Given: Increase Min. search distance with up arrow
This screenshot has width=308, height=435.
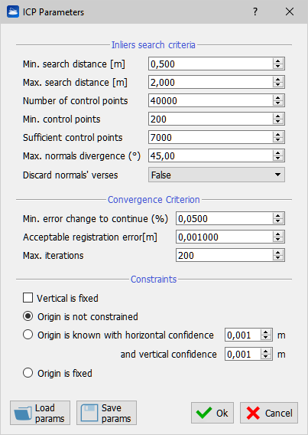Looking at the screenshot, I should click(x=278, y=61).
